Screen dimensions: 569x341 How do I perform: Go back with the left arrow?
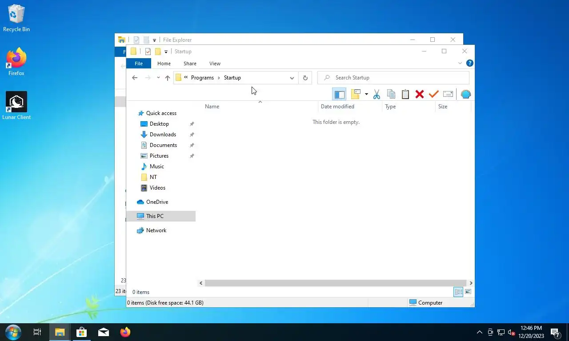click(x=135, y=78)
